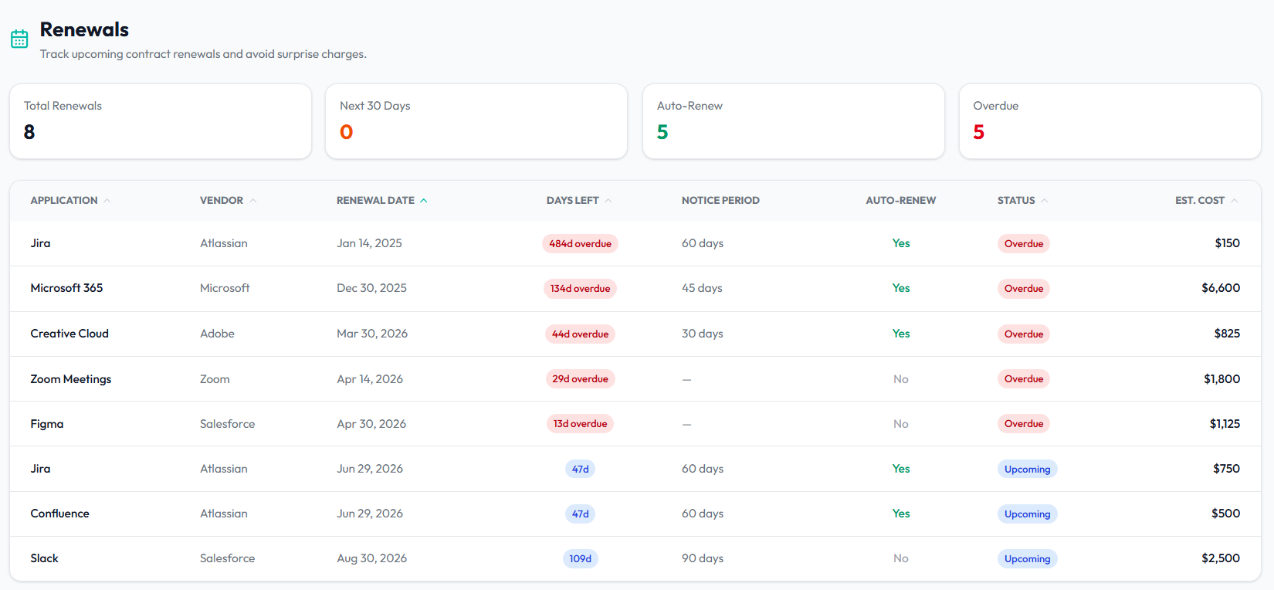Viewport: 1274px width, 590px height.
Task: Click the $1,125 estimated cost
Action: [x=1225, y=424]
